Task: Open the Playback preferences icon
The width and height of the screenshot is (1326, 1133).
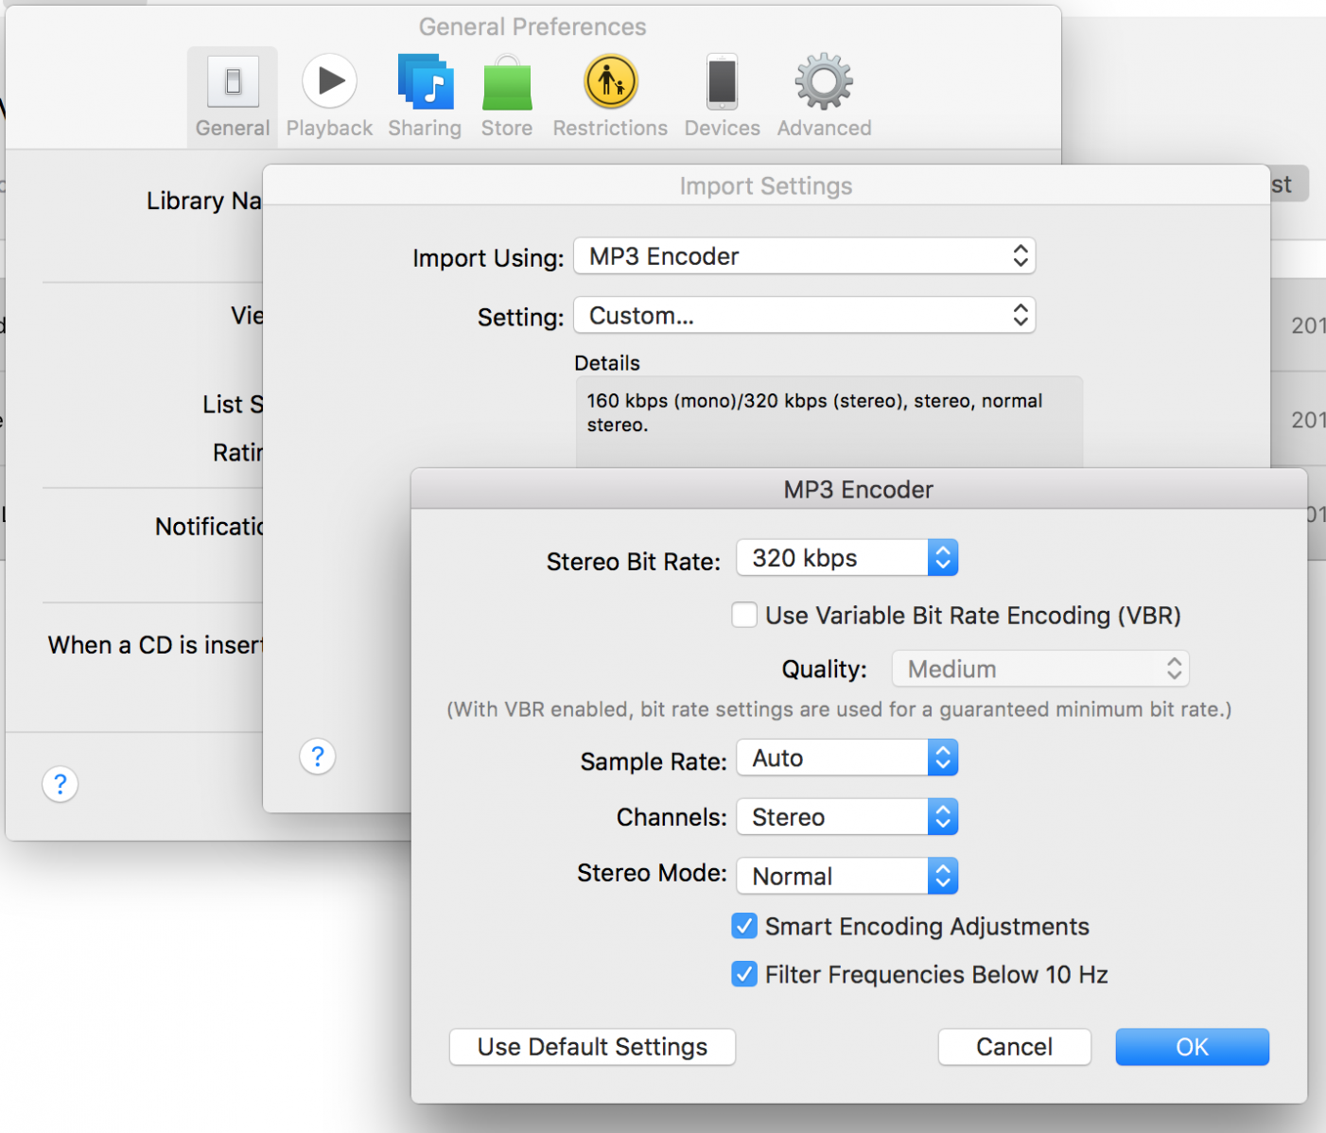Action: tap(329, 83)
